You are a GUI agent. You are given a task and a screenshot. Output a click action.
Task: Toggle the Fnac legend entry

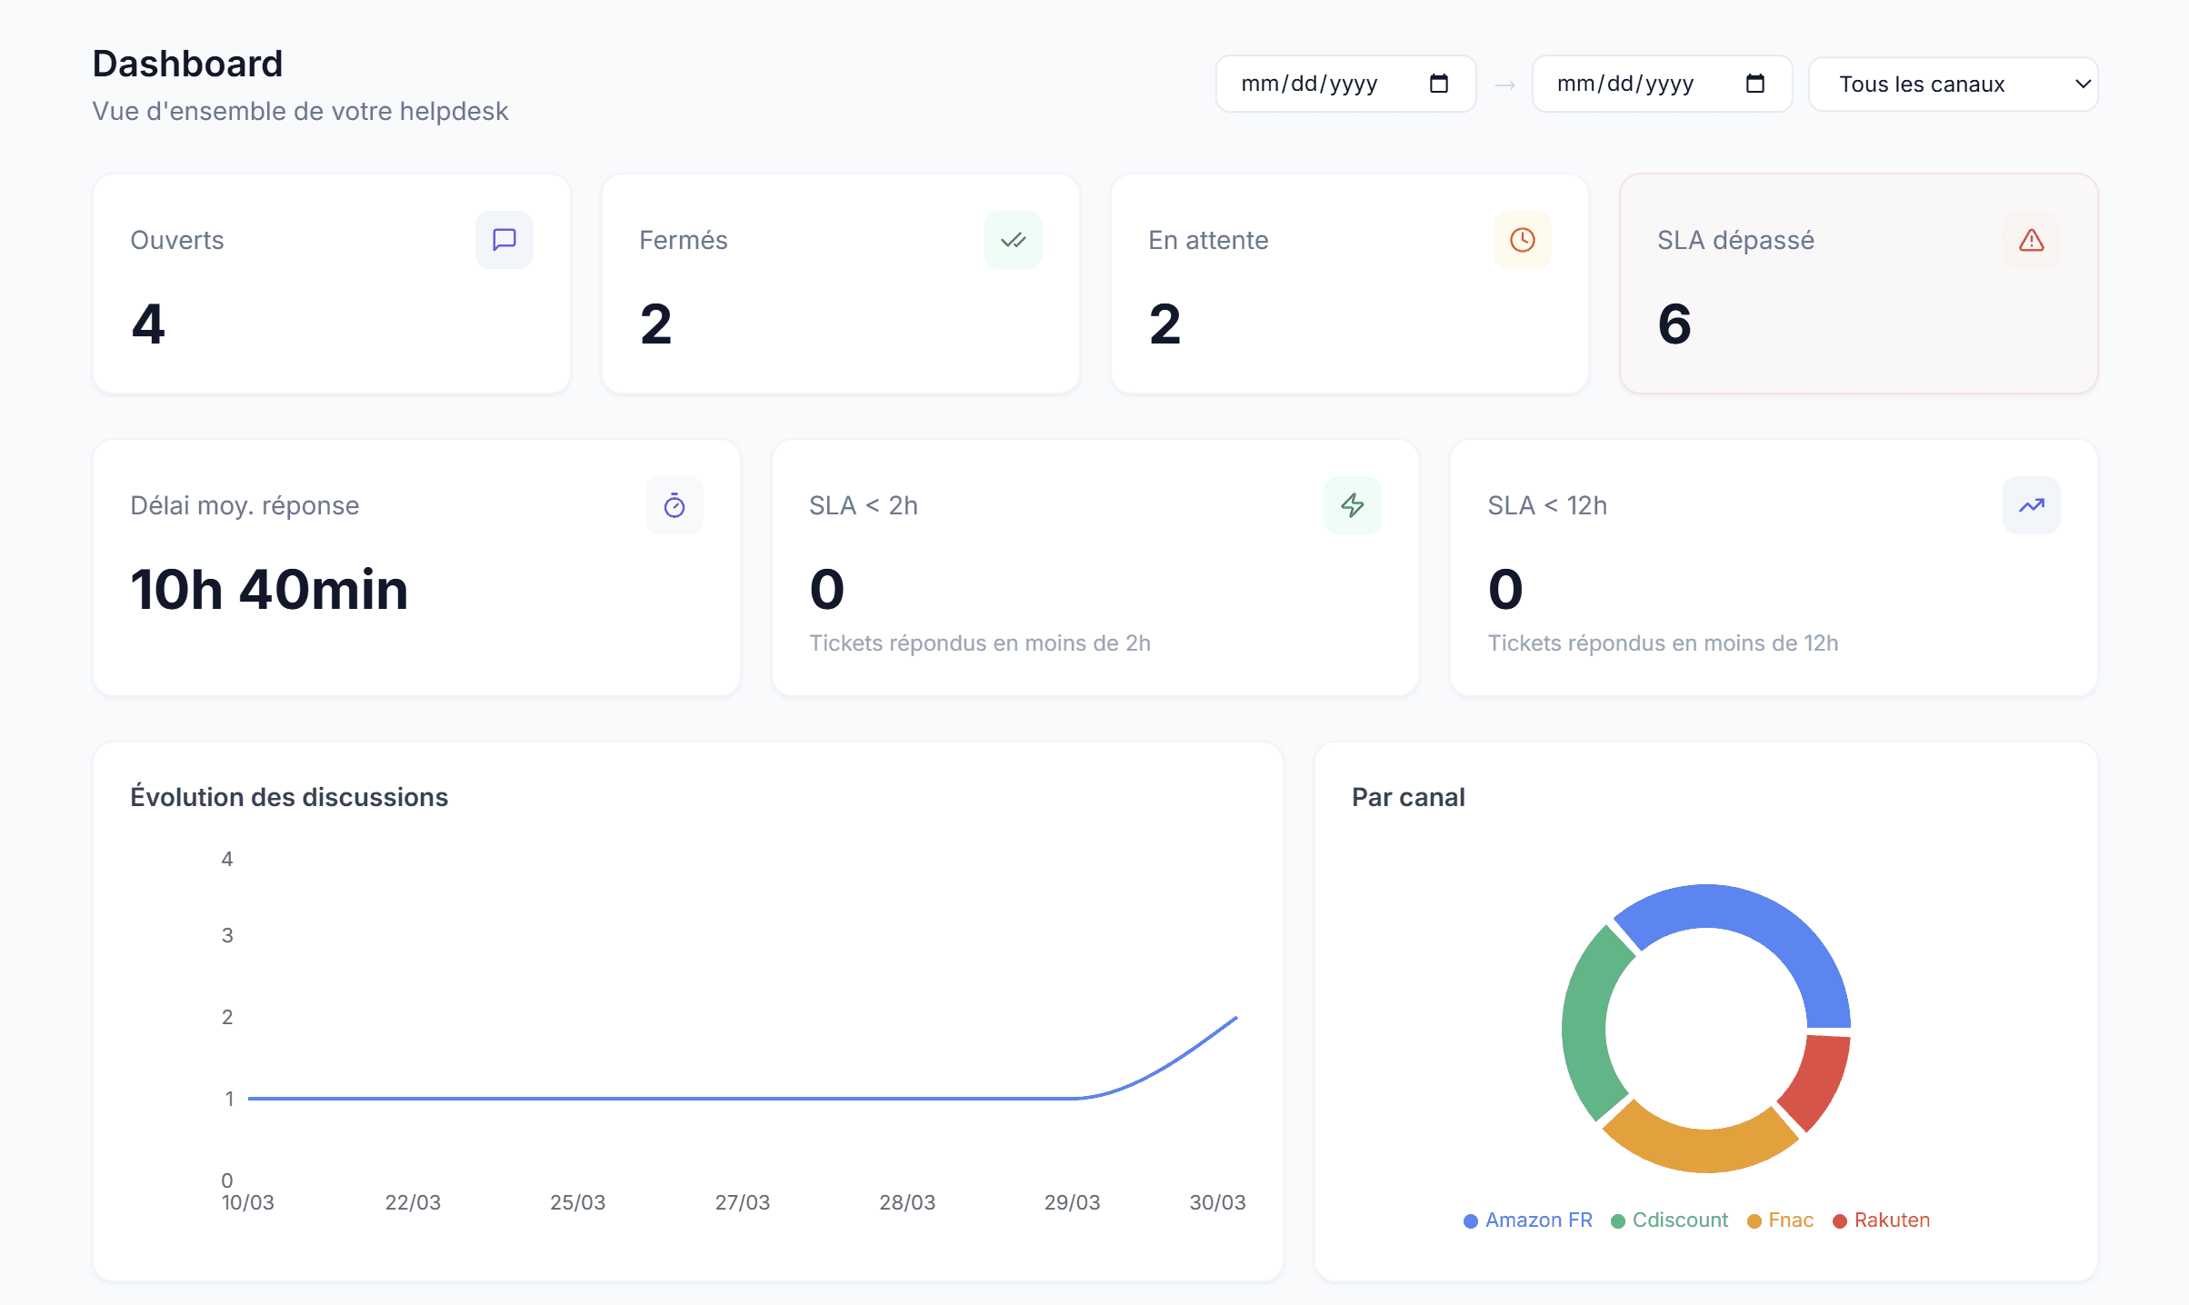point(1779,1220)
